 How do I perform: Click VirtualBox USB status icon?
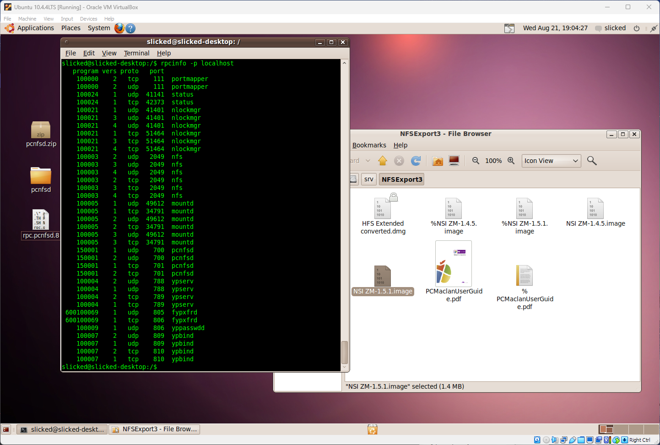573,440
